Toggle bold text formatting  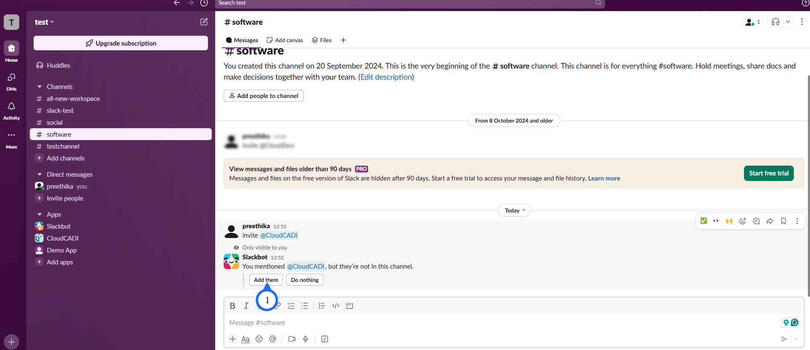tap(233, 306)
